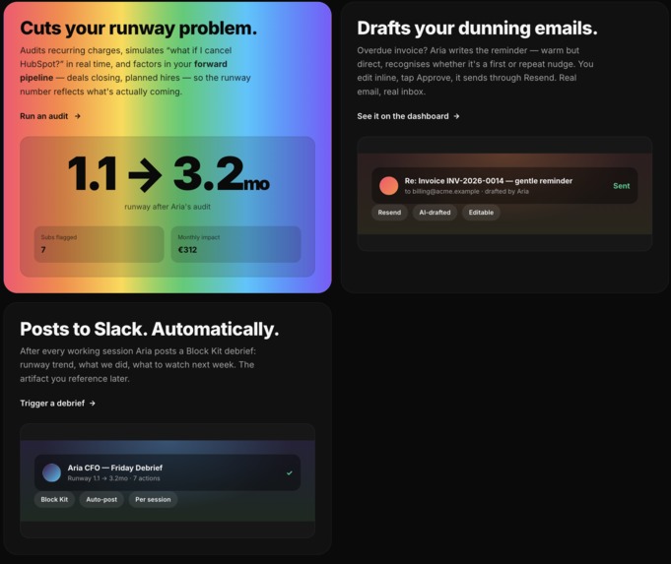Click the arrow icon next to Trigger a debrief
The image size is (671, 564).
tap(93, 403)
